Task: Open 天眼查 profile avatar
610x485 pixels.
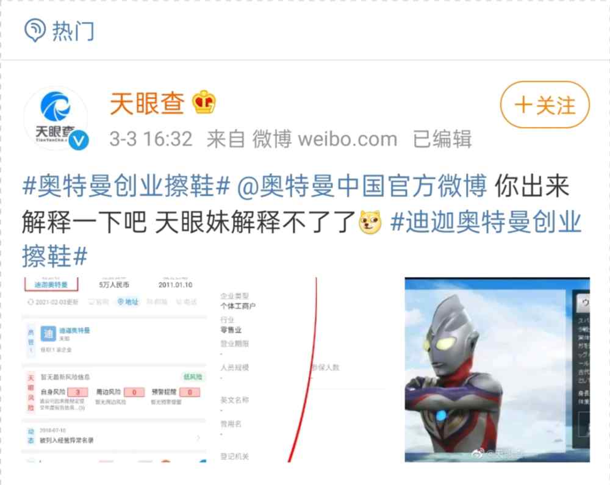Action: 56,118
